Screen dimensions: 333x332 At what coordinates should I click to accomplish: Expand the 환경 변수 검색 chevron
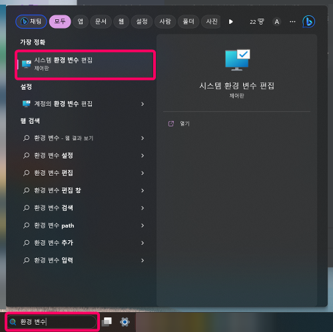point(143,208)
